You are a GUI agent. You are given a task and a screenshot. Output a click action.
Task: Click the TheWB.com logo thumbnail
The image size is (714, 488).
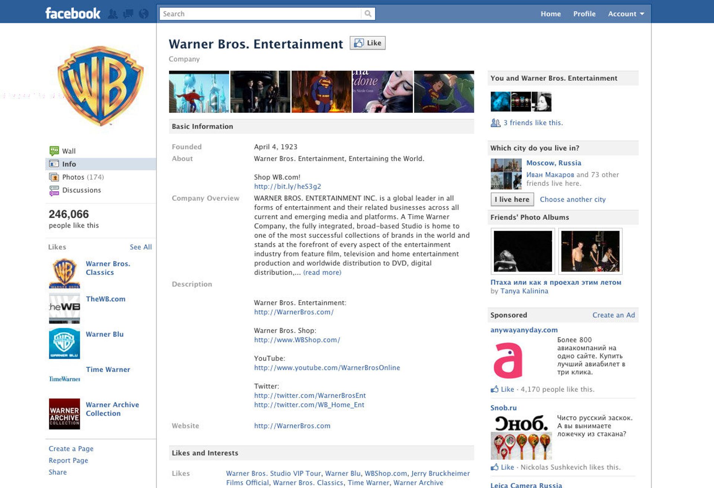pyautogui.click(x=64, y=308)
